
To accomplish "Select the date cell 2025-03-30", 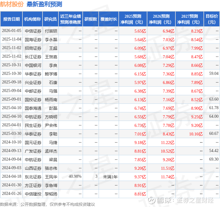I will (x=12, y=133).
